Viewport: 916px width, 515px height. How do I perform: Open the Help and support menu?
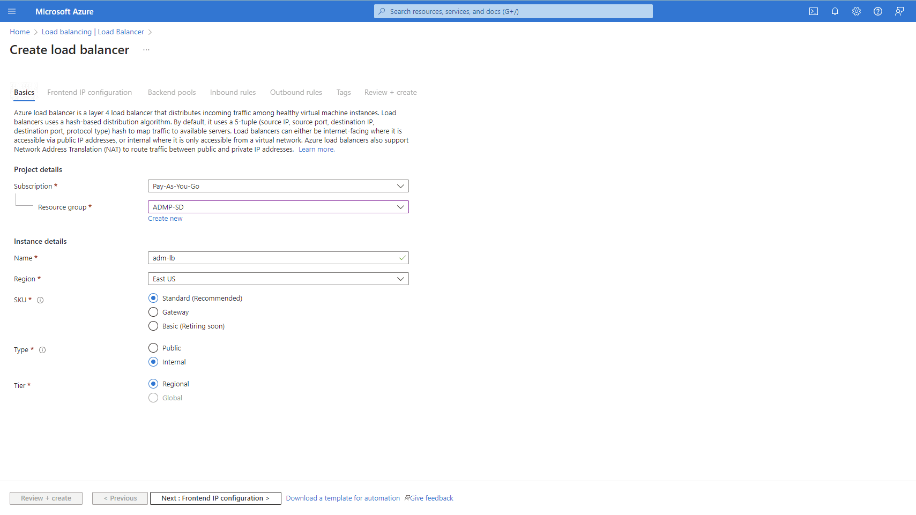(x=877, y=11)
